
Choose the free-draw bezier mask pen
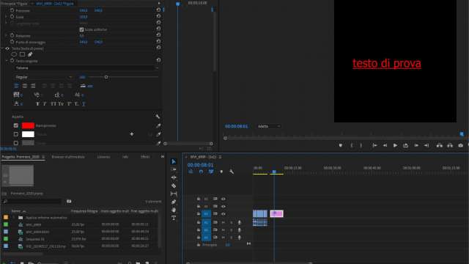30,54
